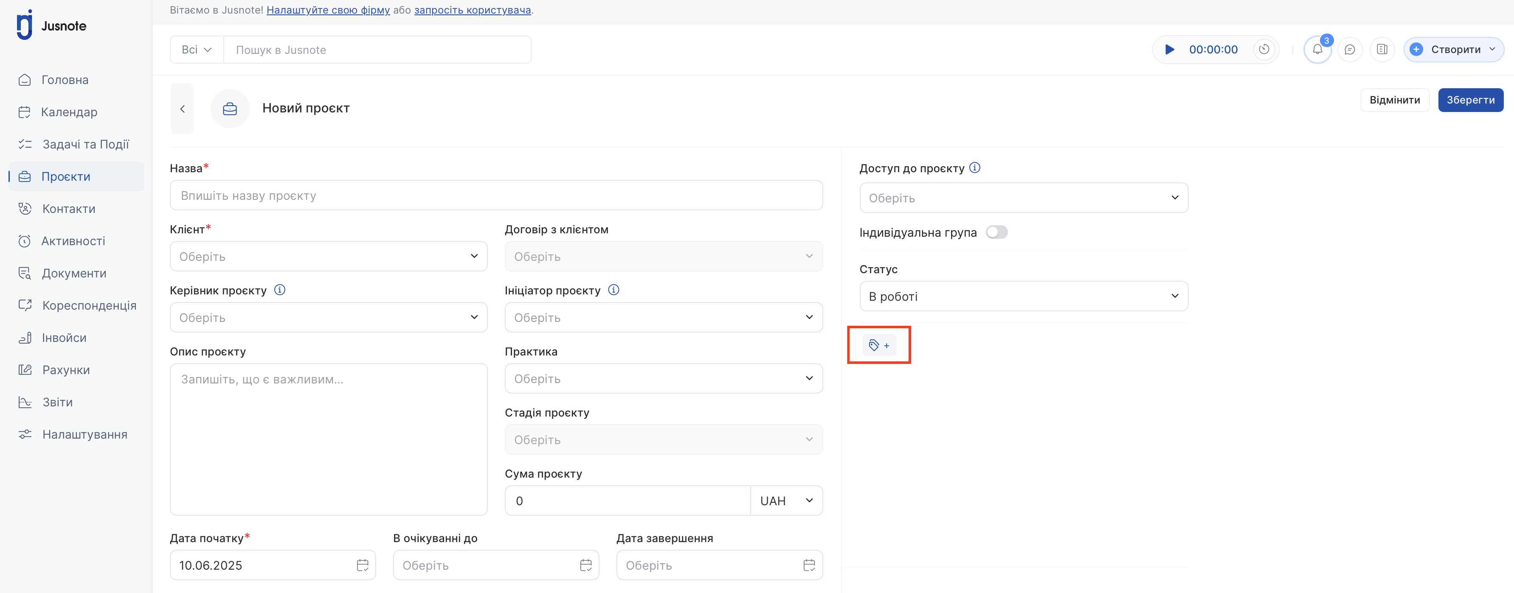Click the briefcase project icon

pos(230,109)
